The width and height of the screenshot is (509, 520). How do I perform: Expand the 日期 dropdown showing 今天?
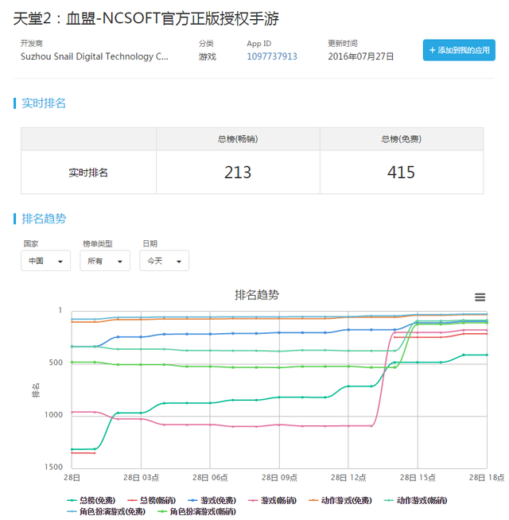pyautogui.click(x=165, y=261)
